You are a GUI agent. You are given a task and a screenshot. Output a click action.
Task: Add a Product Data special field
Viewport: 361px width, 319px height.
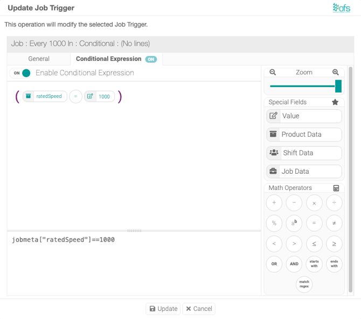304,134
